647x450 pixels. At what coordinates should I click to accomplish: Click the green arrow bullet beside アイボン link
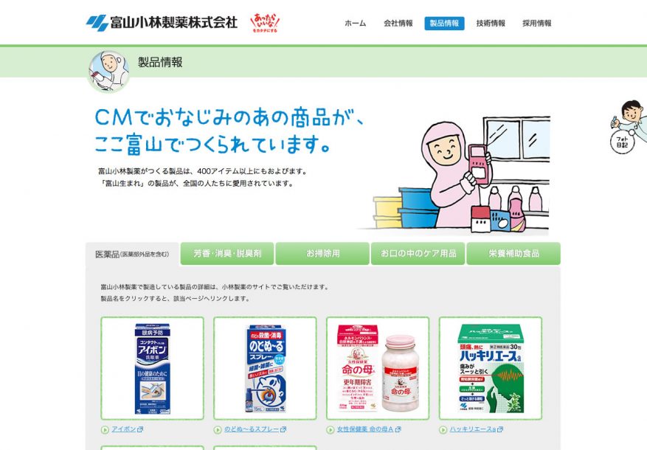pos(105,430)
